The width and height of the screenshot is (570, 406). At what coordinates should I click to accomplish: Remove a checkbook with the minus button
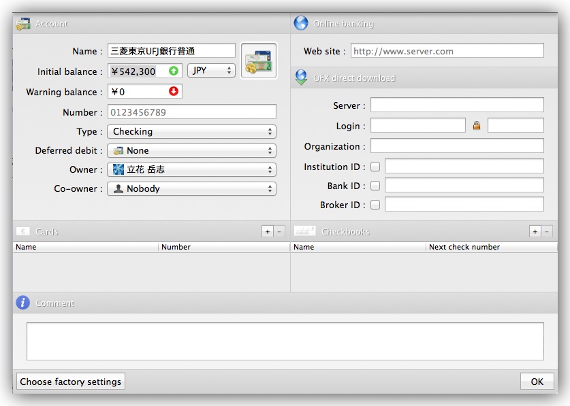(547, 232)
